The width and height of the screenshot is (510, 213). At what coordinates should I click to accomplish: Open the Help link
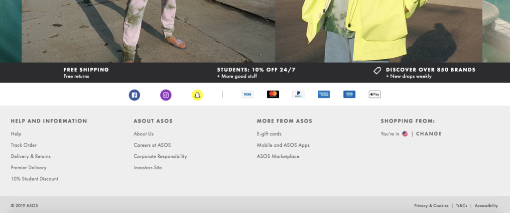16,134
